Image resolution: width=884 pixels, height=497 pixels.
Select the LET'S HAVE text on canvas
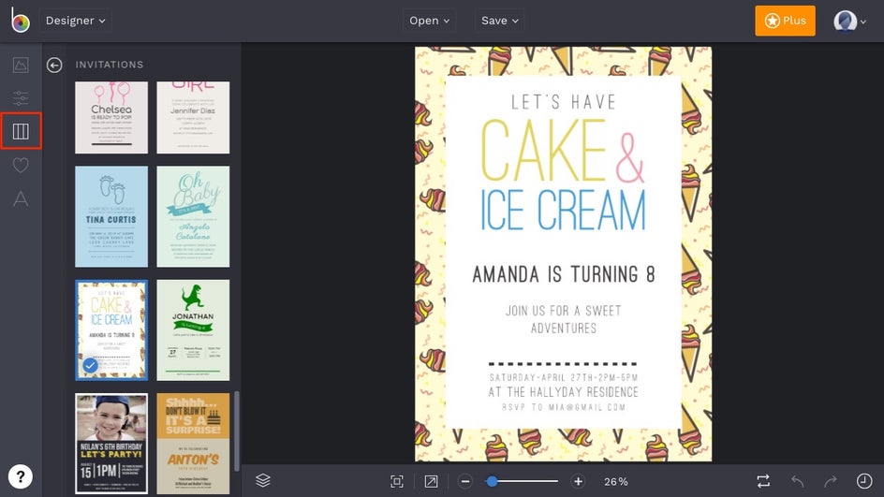click(564, 102)
